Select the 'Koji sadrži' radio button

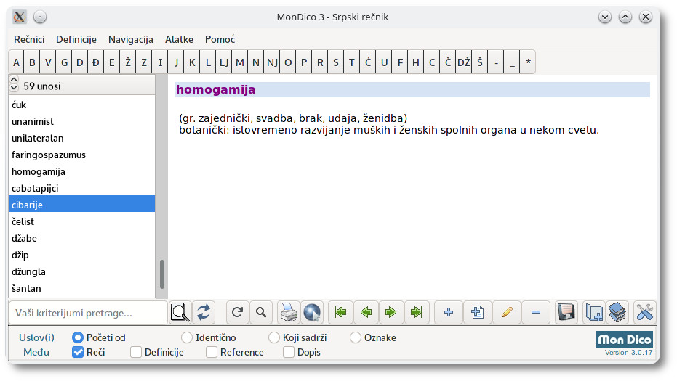[273, 337]
